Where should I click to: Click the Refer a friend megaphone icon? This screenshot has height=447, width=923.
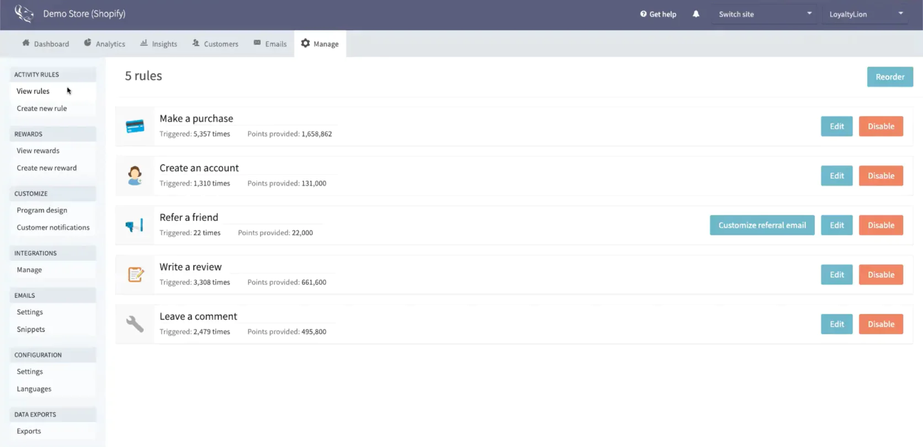(135, 225)
